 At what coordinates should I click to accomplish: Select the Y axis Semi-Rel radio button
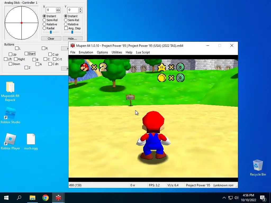coord(66,20)
